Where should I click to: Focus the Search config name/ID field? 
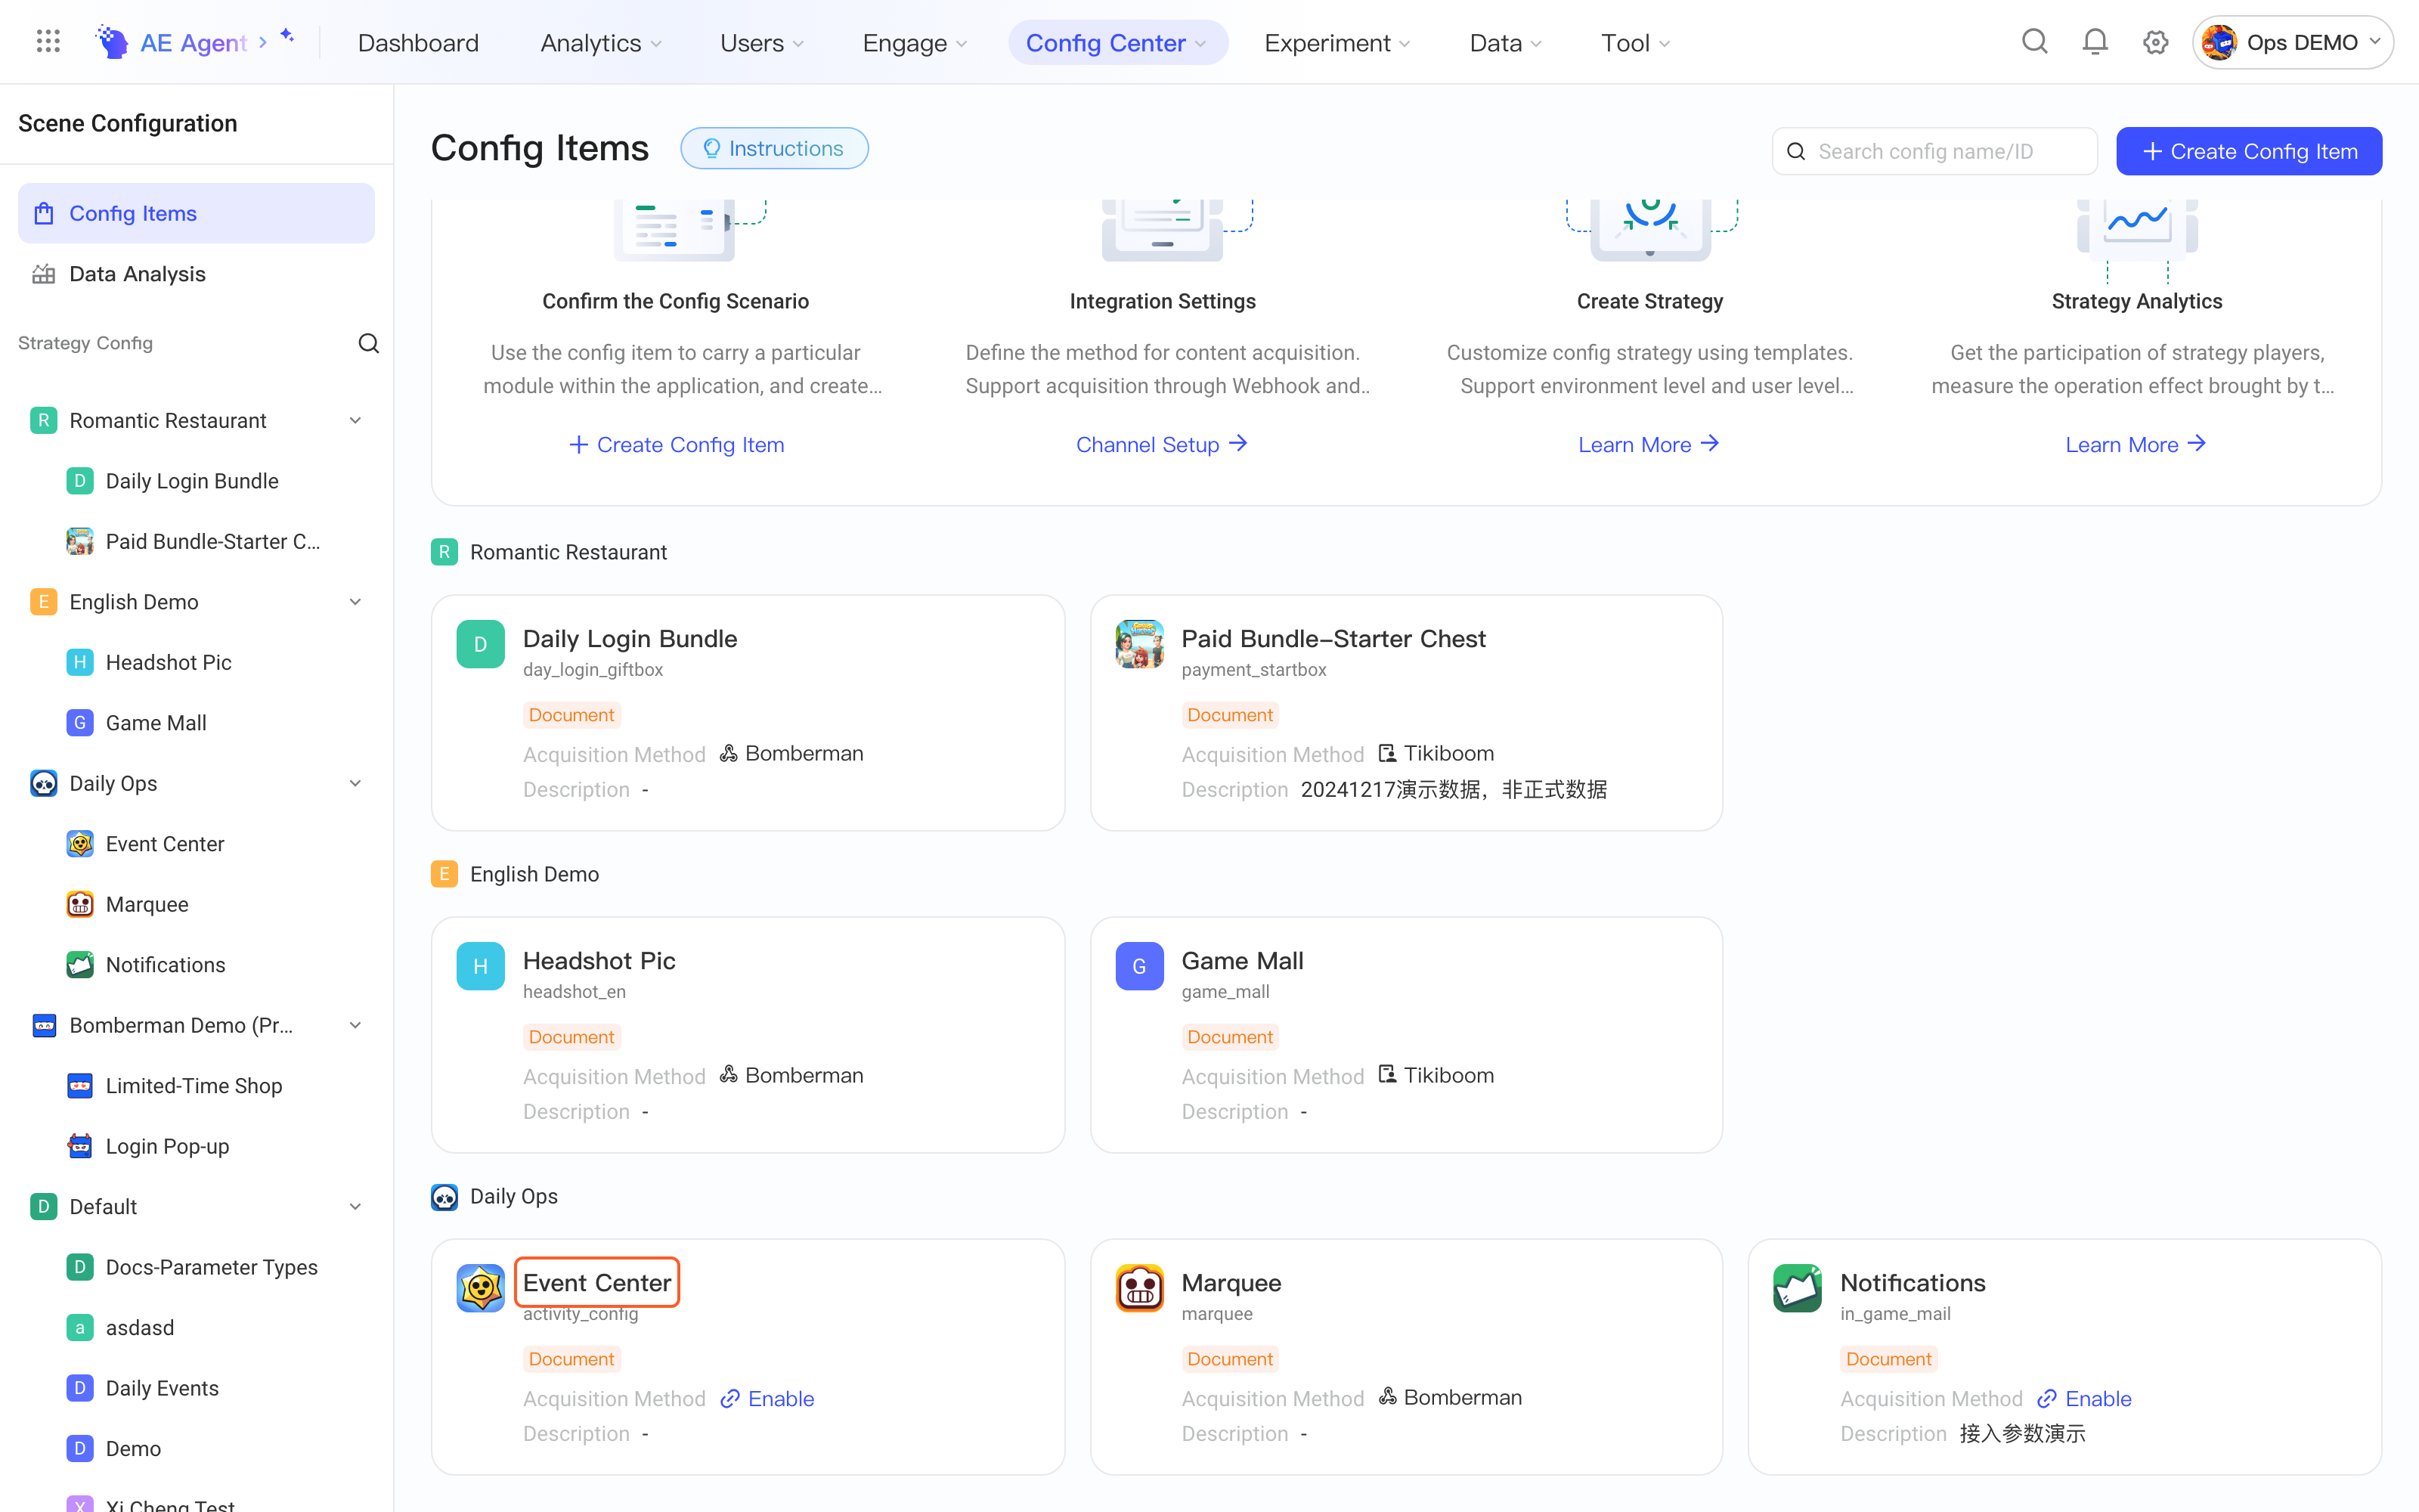click(1935, 151)
